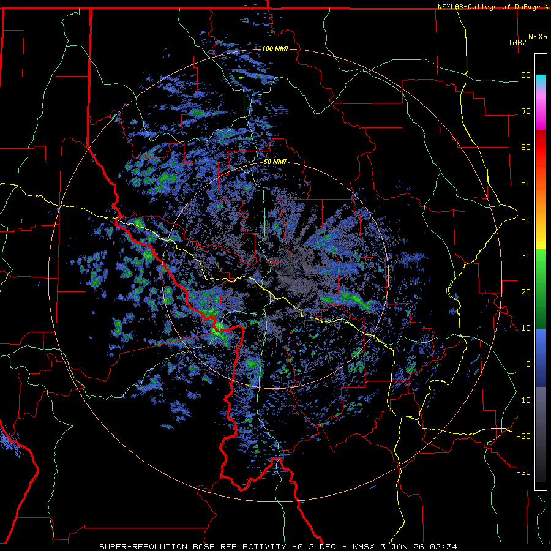
Task: Click the -20 value on dBZ scale
Action: coord(523,436)
